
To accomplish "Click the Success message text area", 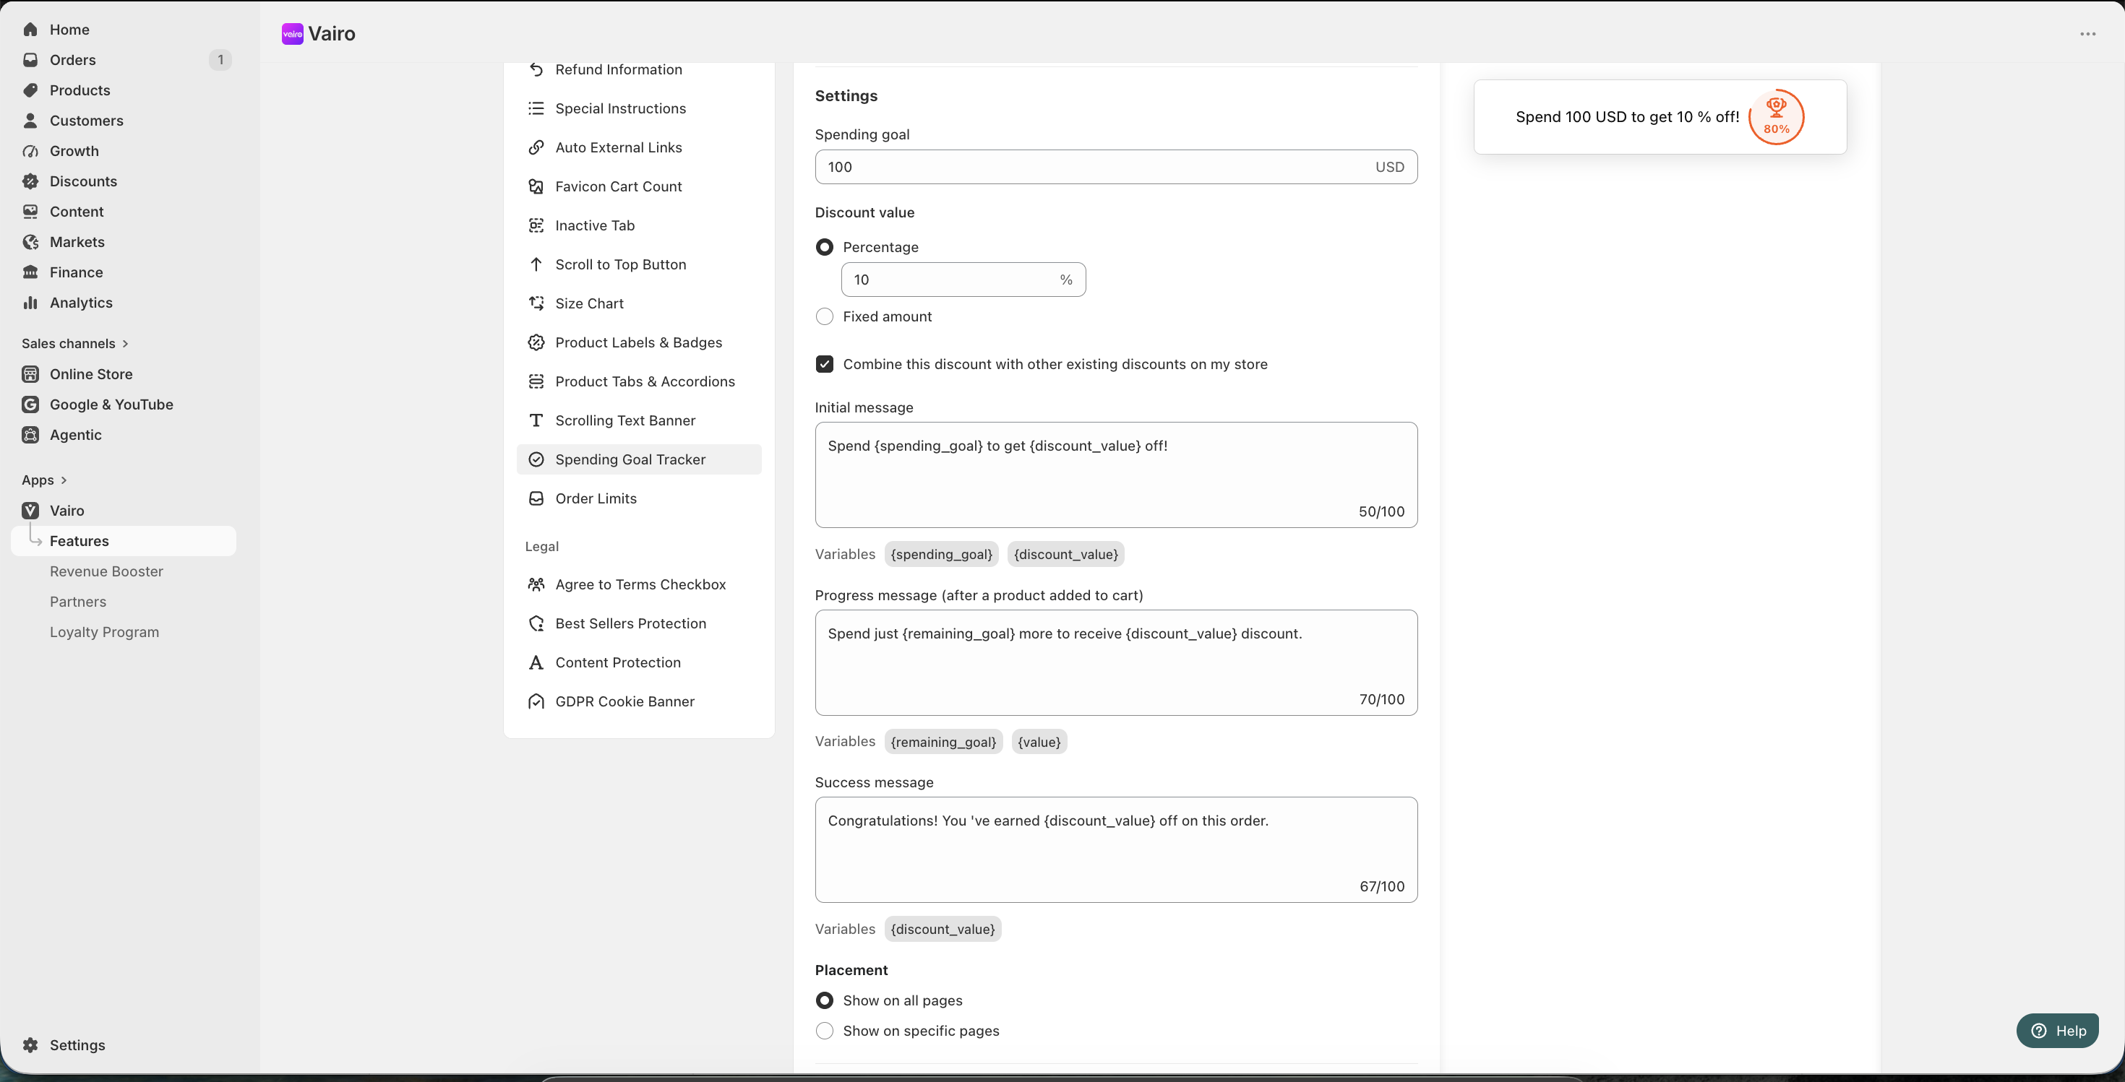I will [x=1116, y=849].
